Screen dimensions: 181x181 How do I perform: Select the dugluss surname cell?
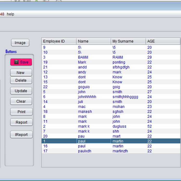pos(119,126)
